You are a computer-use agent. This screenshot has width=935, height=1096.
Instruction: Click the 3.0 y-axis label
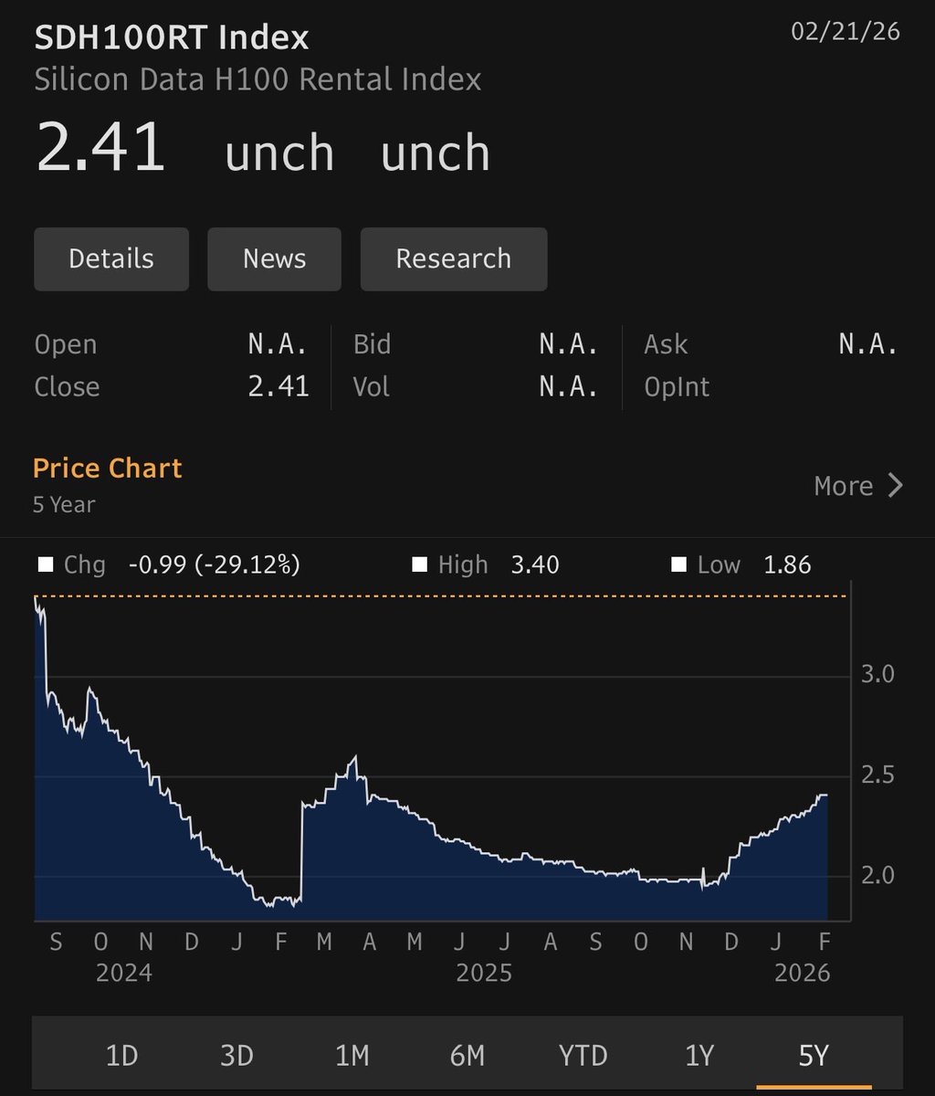876,675
